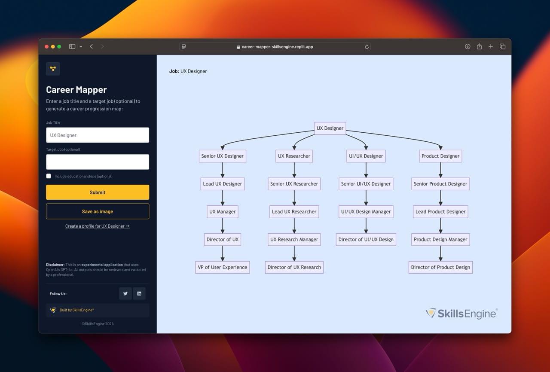The height and width of the screenshot is (372, 550).
Task: Open the Twitter follow icon
Action: coord(125,293)
